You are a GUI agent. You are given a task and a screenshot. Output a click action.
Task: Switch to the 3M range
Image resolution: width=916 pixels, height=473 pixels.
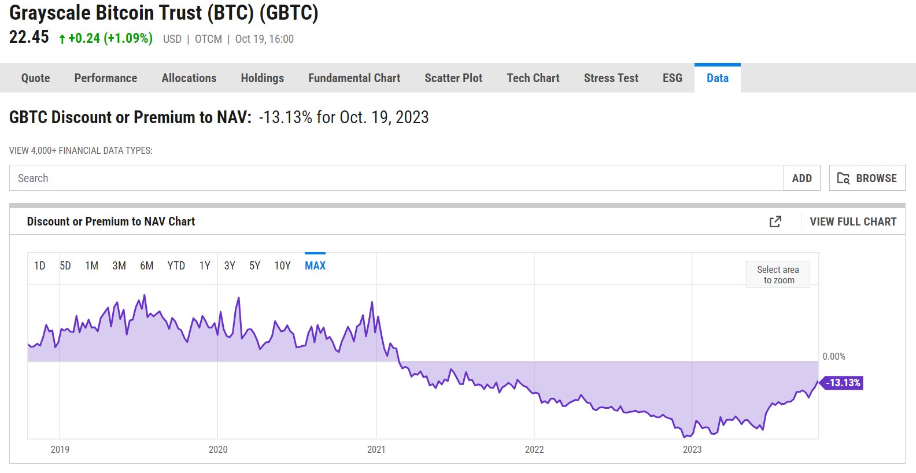(119, 265)
